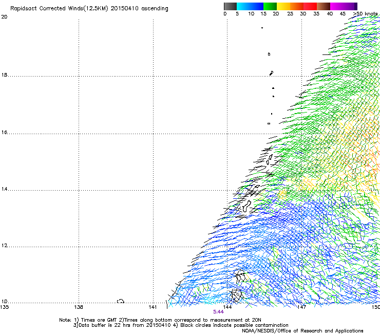Click the longitude label 135

[4, 307]
